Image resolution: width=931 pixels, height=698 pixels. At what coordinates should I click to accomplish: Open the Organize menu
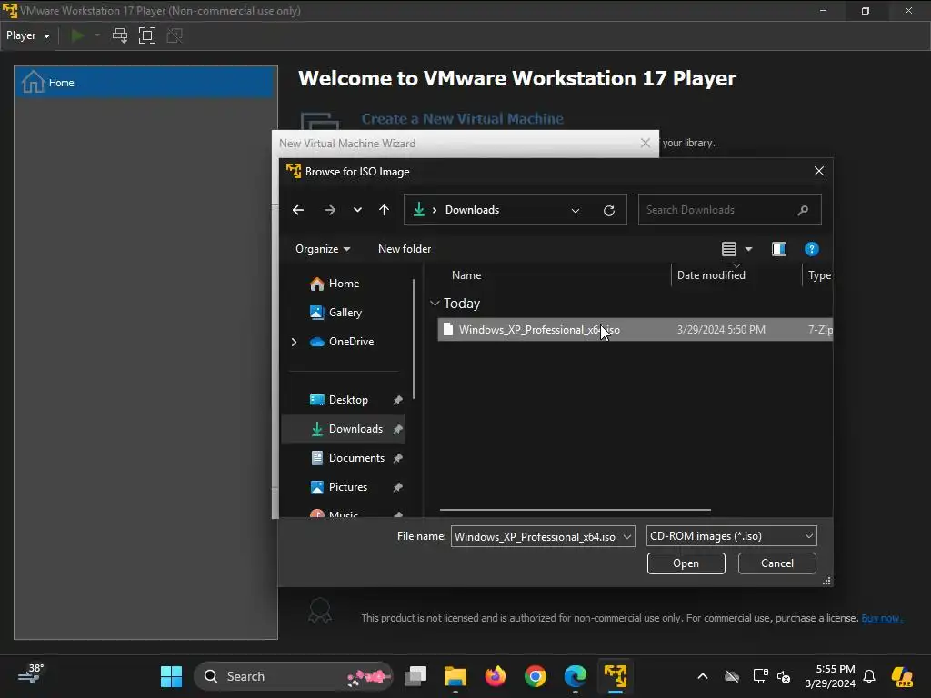coord(323,249)
